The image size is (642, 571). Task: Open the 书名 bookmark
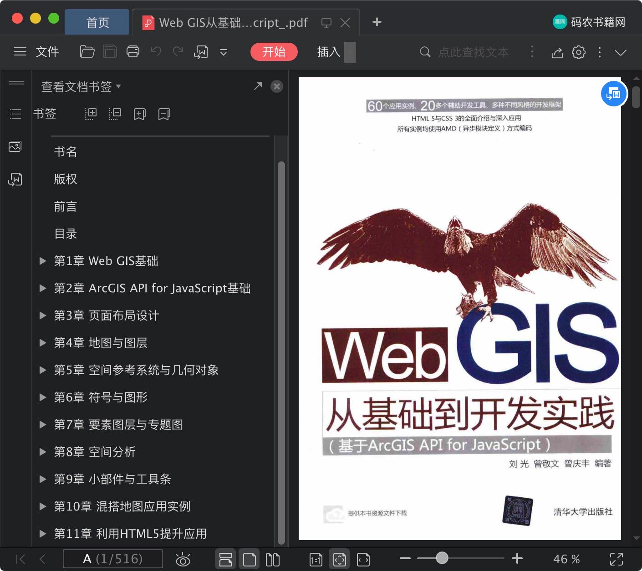click(66, 152)
